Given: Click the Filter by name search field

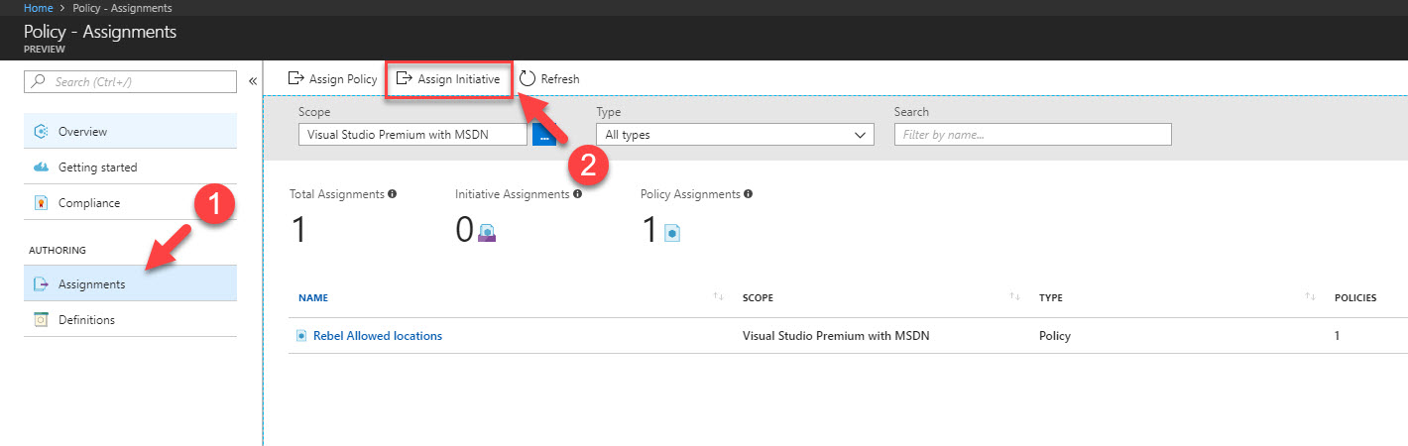Looking at the screenshot, I should coord(1032,134).
